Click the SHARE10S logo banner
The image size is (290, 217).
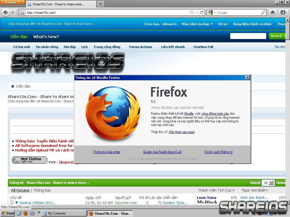[68, 63]
